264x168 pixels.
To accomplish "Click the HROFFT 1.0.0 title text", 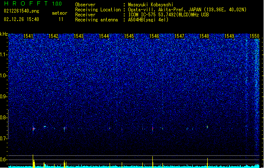I will (x=33, y=3).
